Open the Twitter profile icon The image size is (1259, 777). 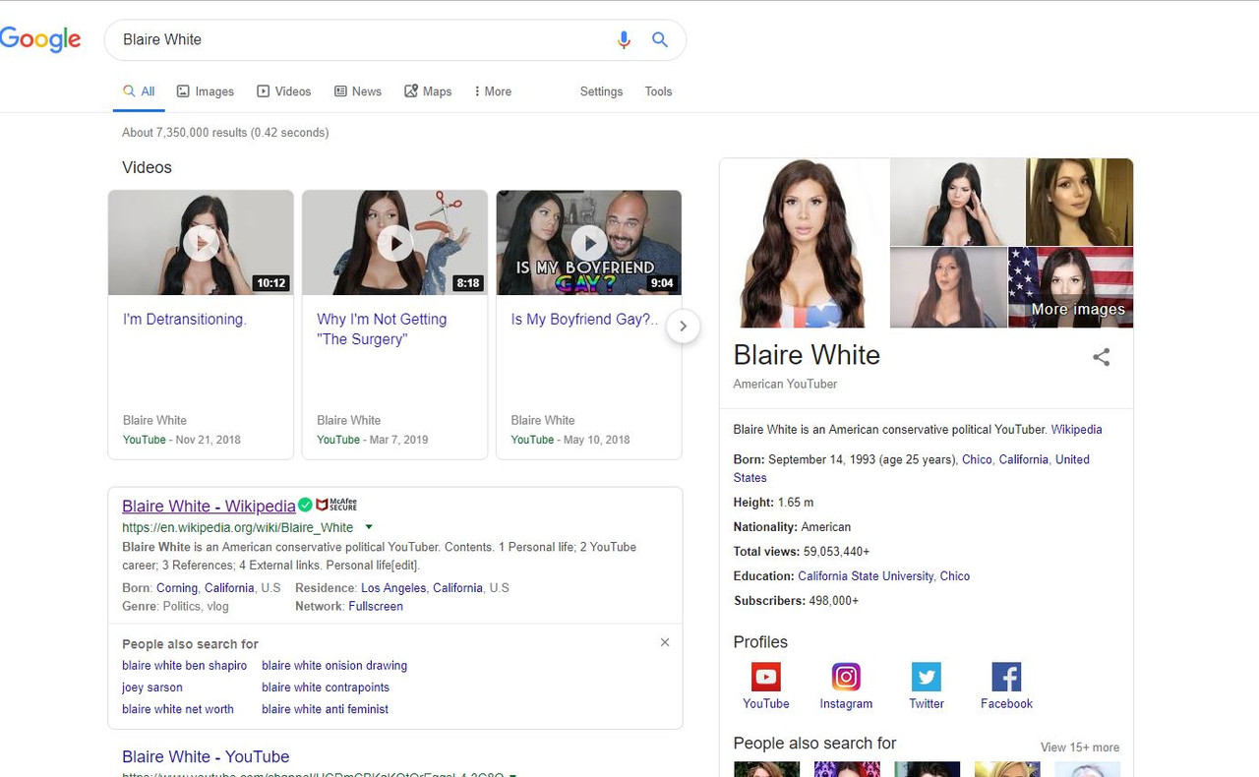coord(926,677)
